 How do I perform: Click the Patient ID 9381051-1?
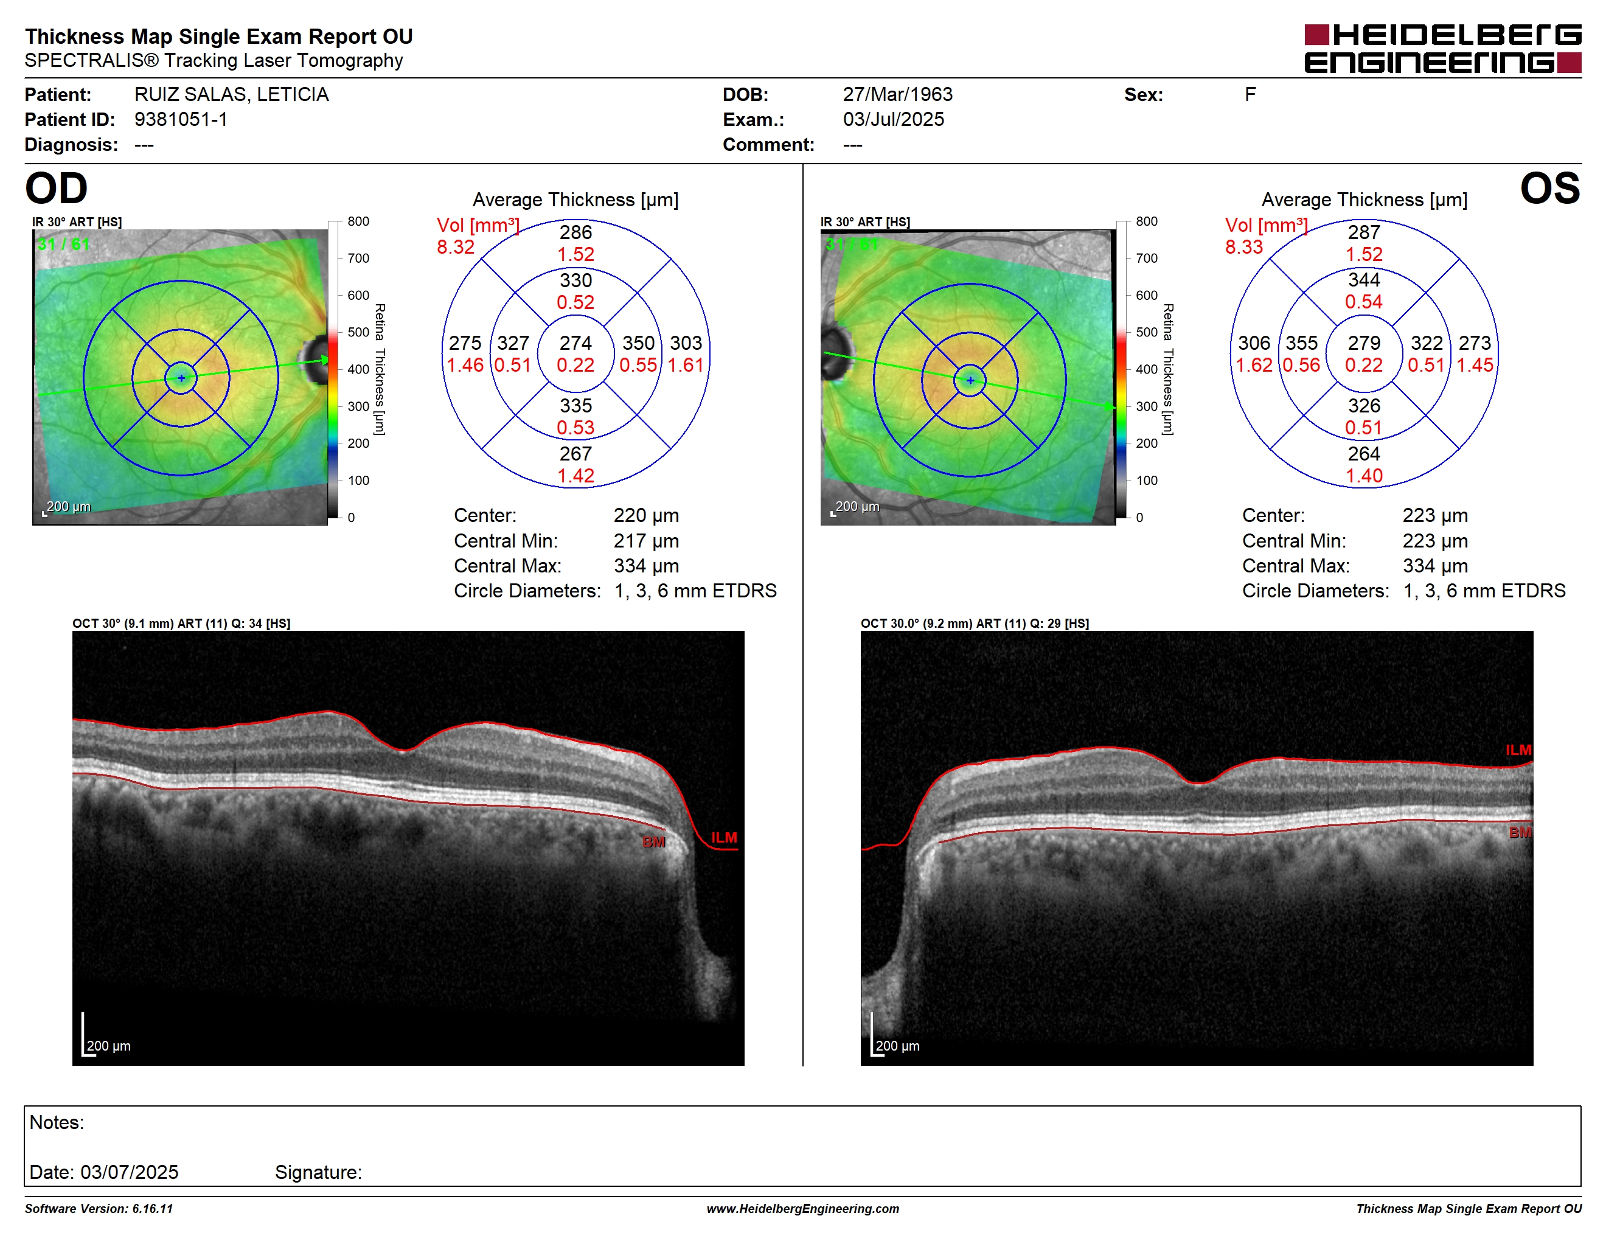pyautogui.click(x=181, y=119)
